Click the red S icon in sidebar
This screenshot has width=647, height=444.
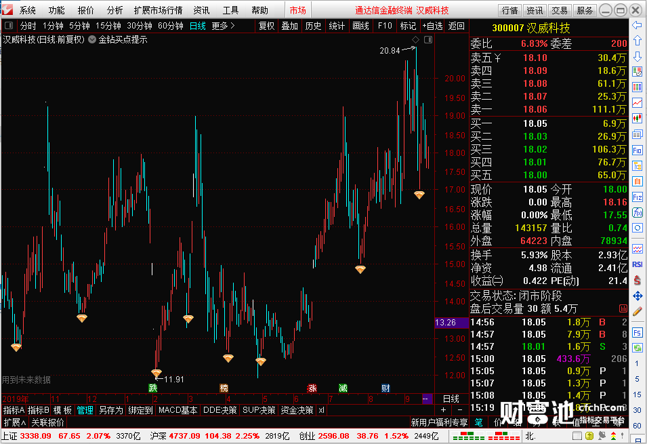pyautogui.click(x=637, y=280)
